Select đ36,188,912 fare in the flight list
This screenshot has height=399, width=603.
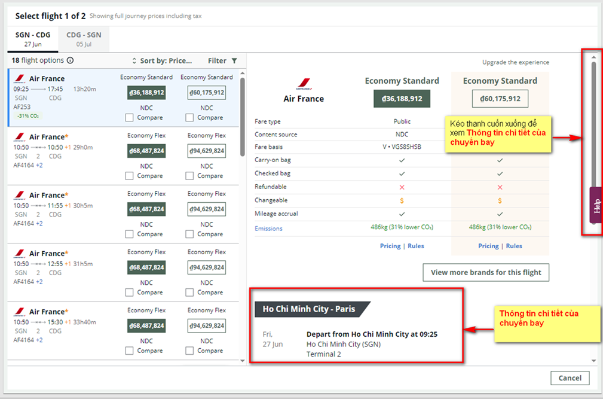pos(146,93)
